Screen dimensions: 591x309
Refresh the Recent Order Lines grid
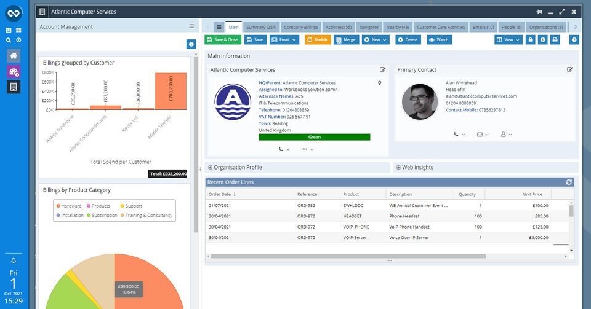pos(569,182)
